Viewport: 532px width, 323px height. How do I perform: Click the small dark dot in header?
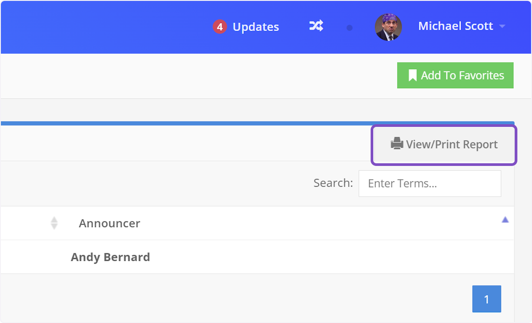349,28
